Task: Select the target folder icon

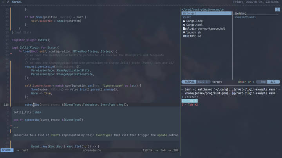Action: [184, 13]
